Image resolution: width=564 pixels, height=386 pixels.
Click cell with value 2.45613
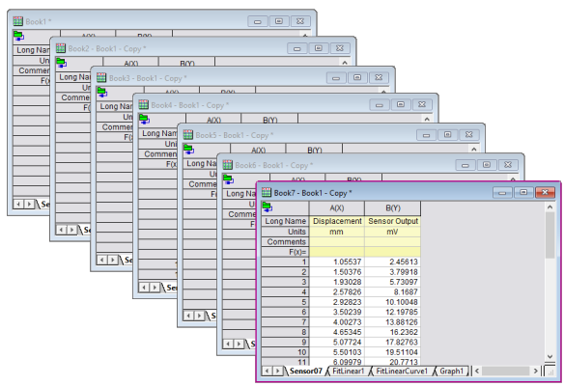(x=393, y=262)
